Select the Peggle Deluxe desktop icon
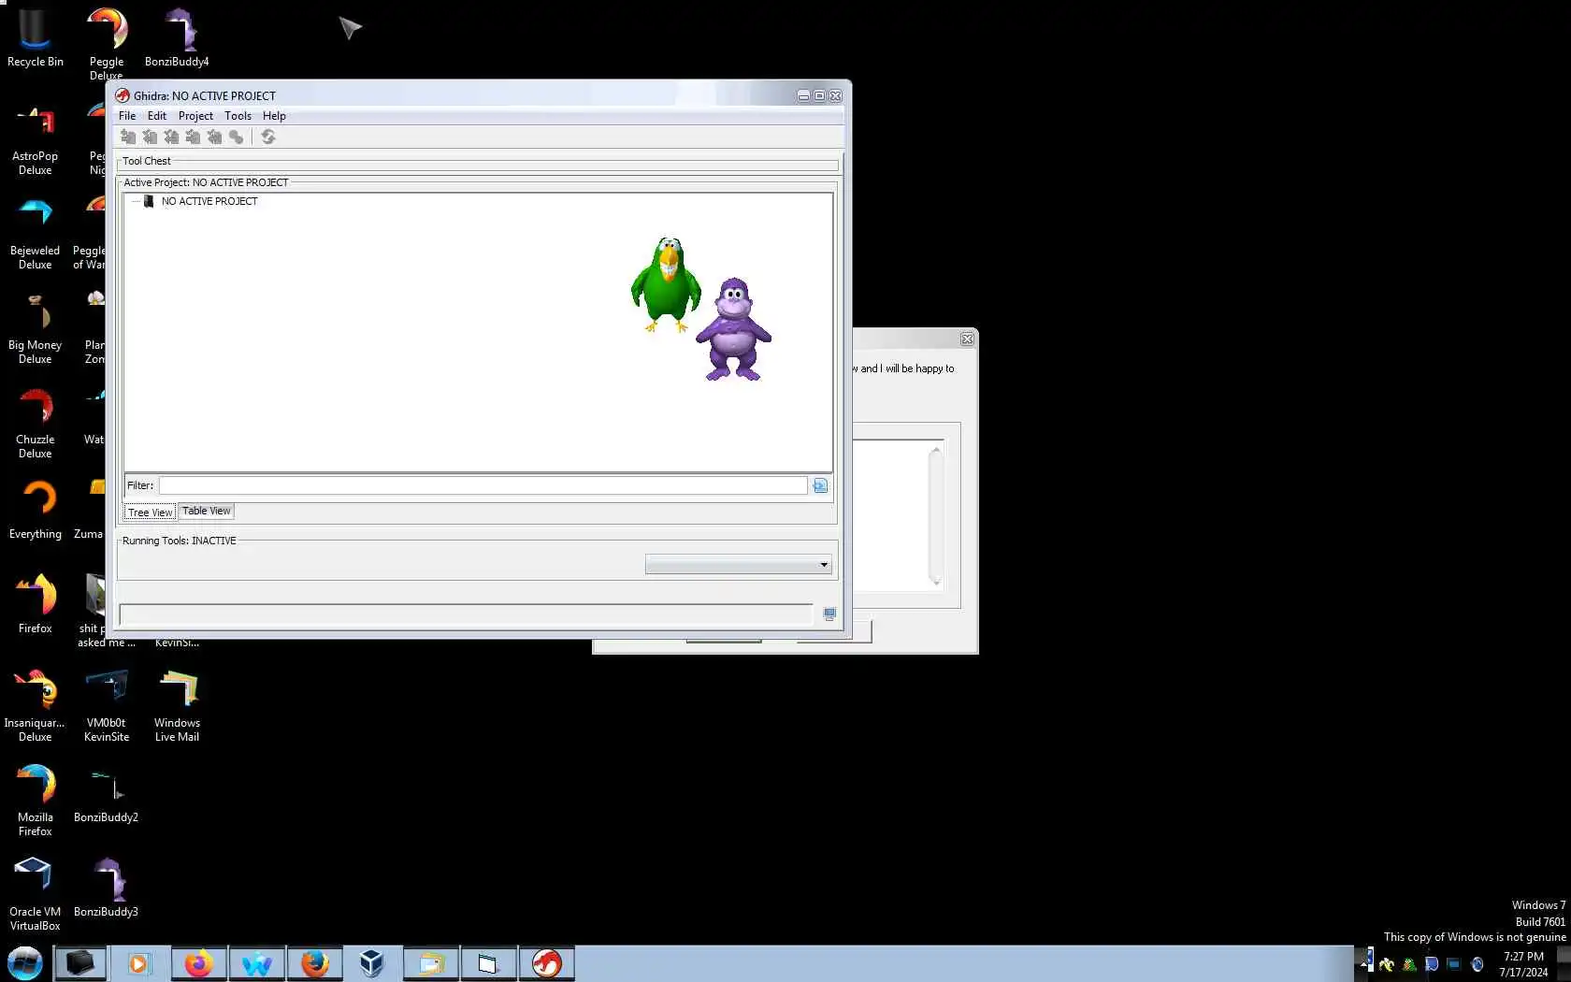Viewport: 1571px width, 982px height. pos(106,42)
